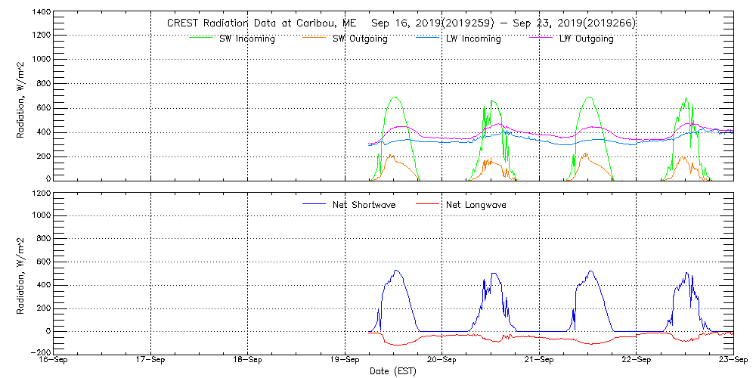Click the 16-Sep date axis tick label
Image resolution: width=756 pixels, height=378 pixels.
click(x=54, y=361)
